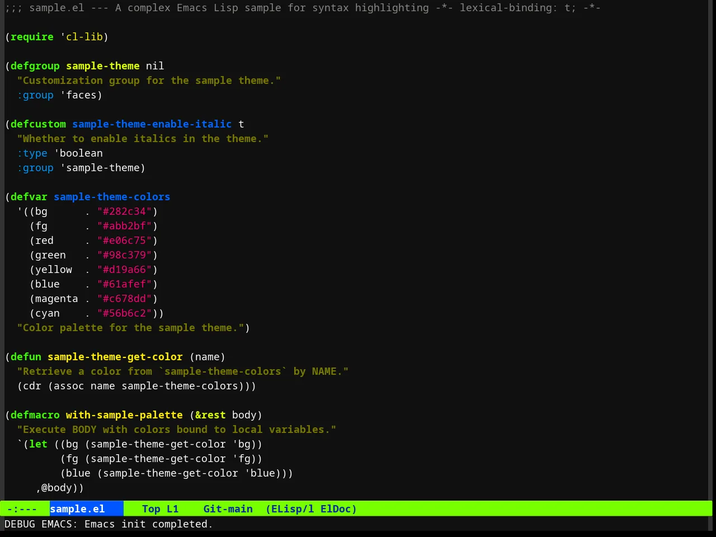Click the 'Color palette for the sample theme.' docstring
716x537 pixels.
tap(130, 328)
